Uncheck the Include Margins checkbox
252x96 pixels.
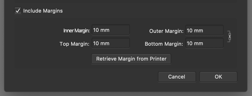coord(18,11)
